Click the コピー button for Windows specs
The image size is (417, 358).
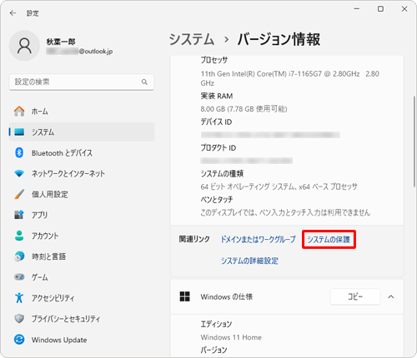[x=355, y=296]
